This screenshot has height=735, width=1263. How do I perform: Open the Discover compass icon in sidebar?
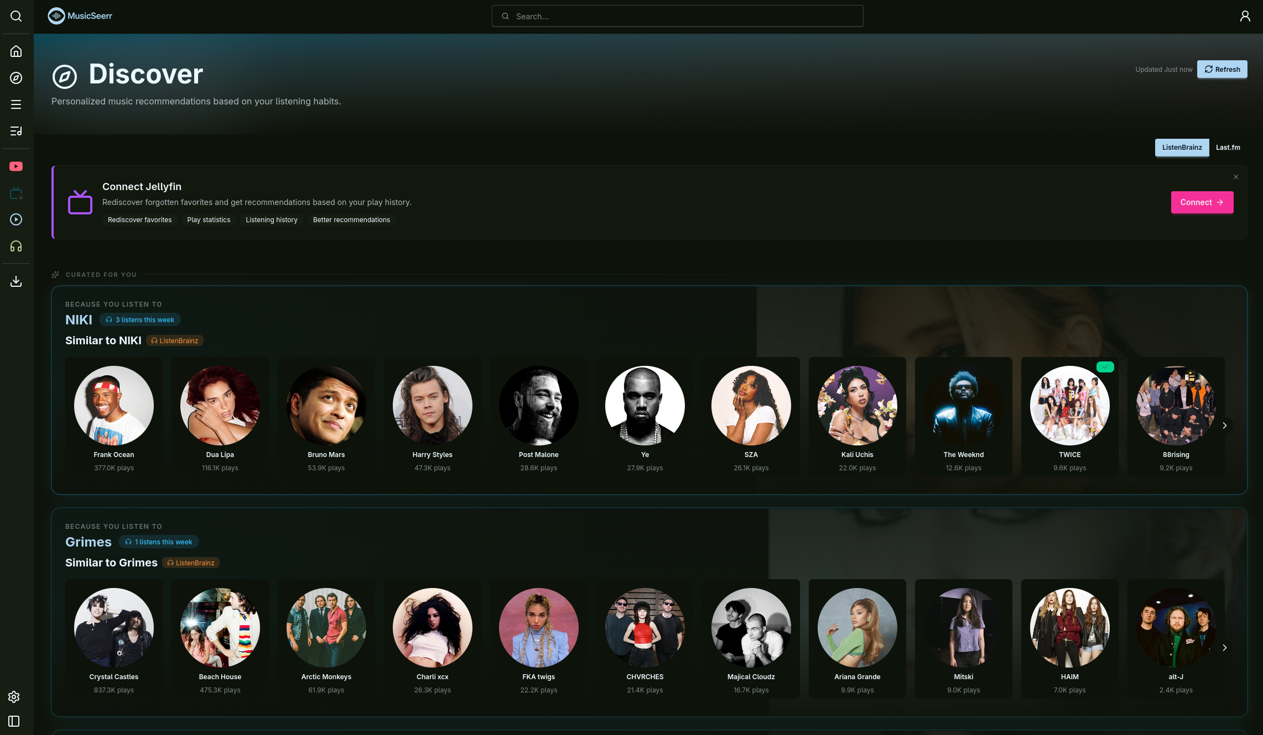coord(16,78)
